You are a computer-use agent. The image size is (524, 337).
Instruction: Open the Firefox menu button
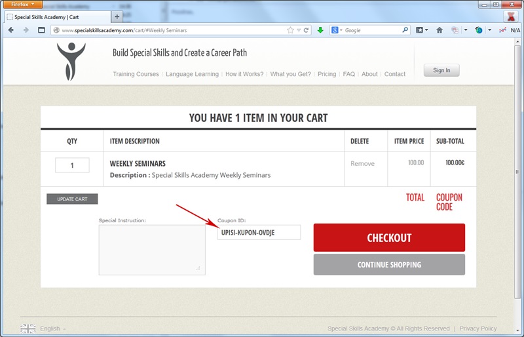pyautogui.click(x=23, y=4)
